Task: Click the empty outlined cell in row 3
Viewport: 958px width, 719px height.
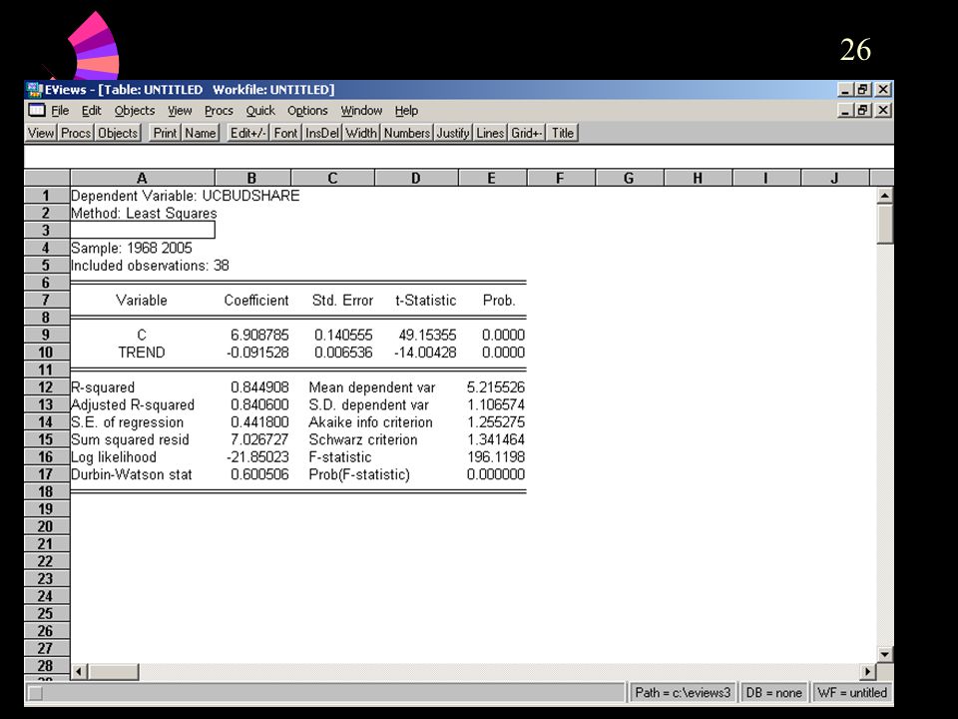Action: click(x=143, y=230)
